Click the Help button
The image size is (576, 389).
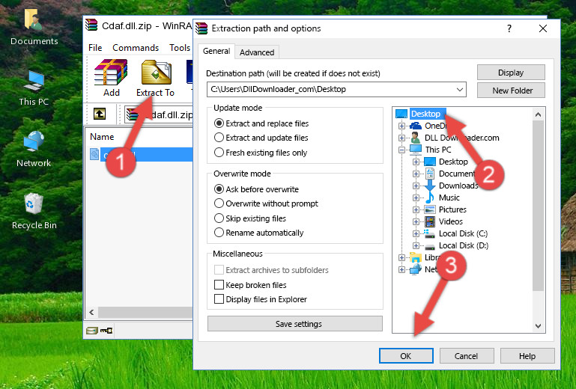tap(527, 356)
